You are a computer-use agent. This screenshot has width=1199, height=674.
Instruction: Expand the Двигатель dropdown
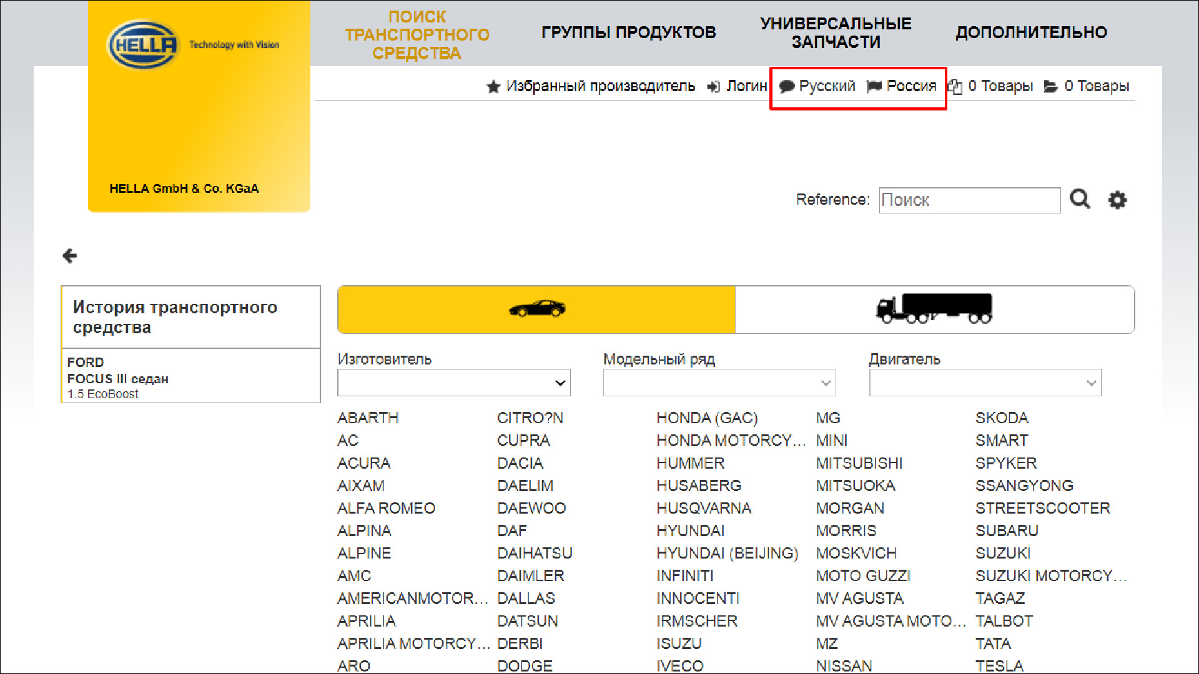[x=985, y=383]
